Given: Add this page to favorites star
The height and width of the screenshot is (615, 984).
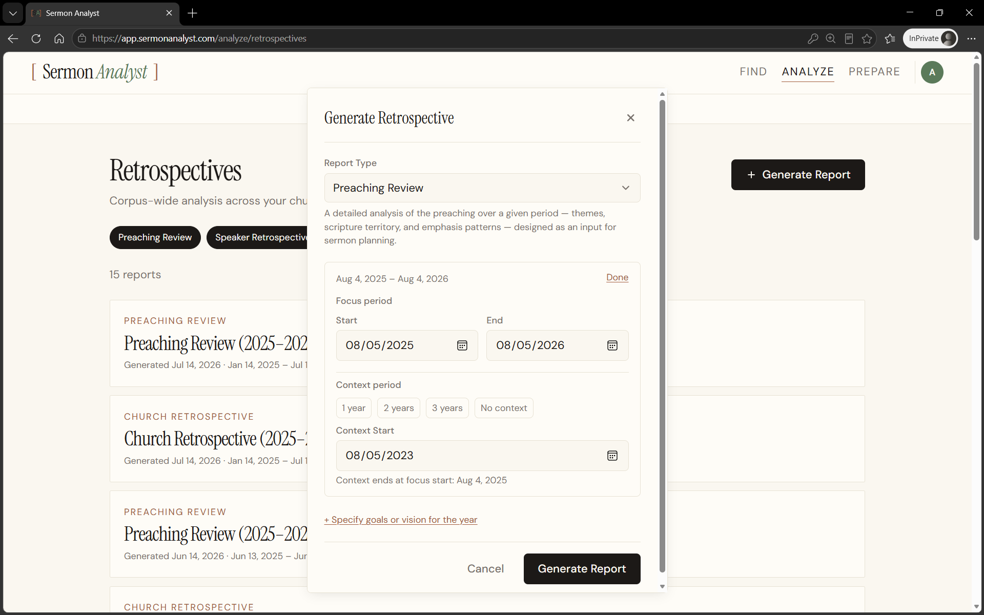Looking at the screenshot, I should pos(867,38).
